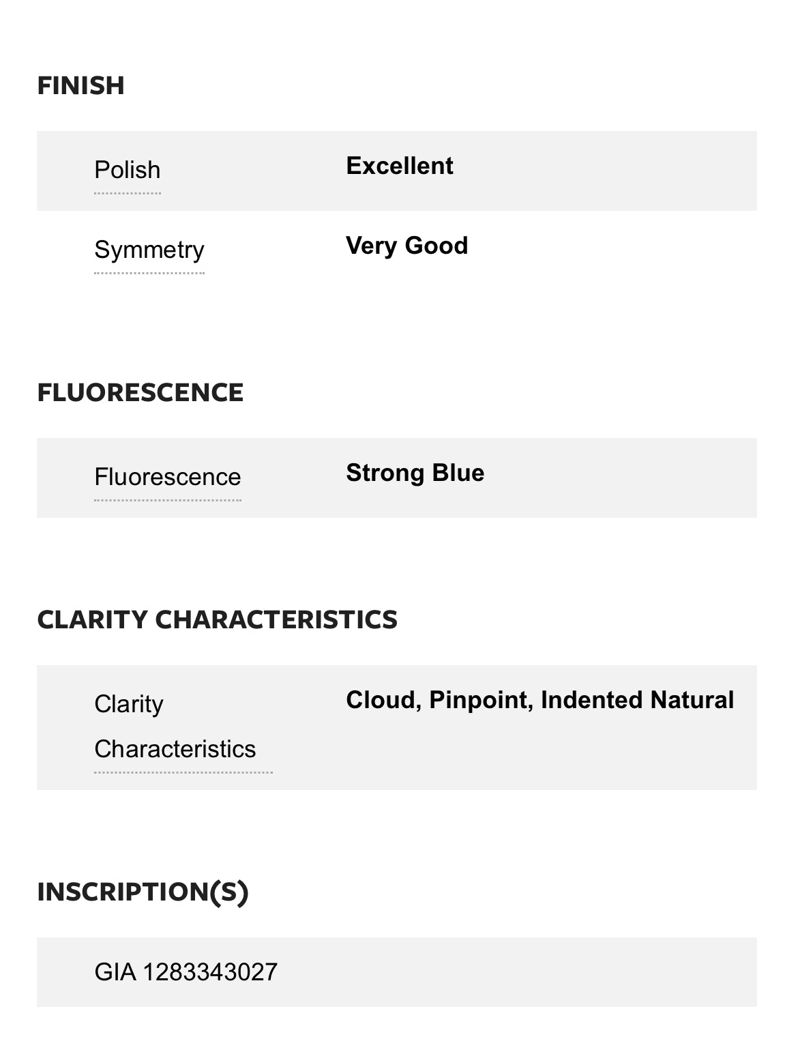Click the word Natural in clarity value
The height and width of the screenshot is (1039, 798).
[x=692, y=700]
